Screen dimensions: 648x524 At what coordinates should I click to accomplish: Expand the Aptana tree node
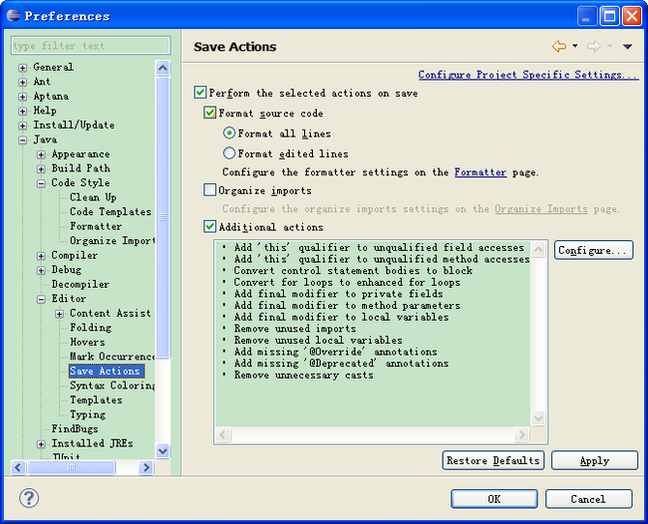pos(23,97)
